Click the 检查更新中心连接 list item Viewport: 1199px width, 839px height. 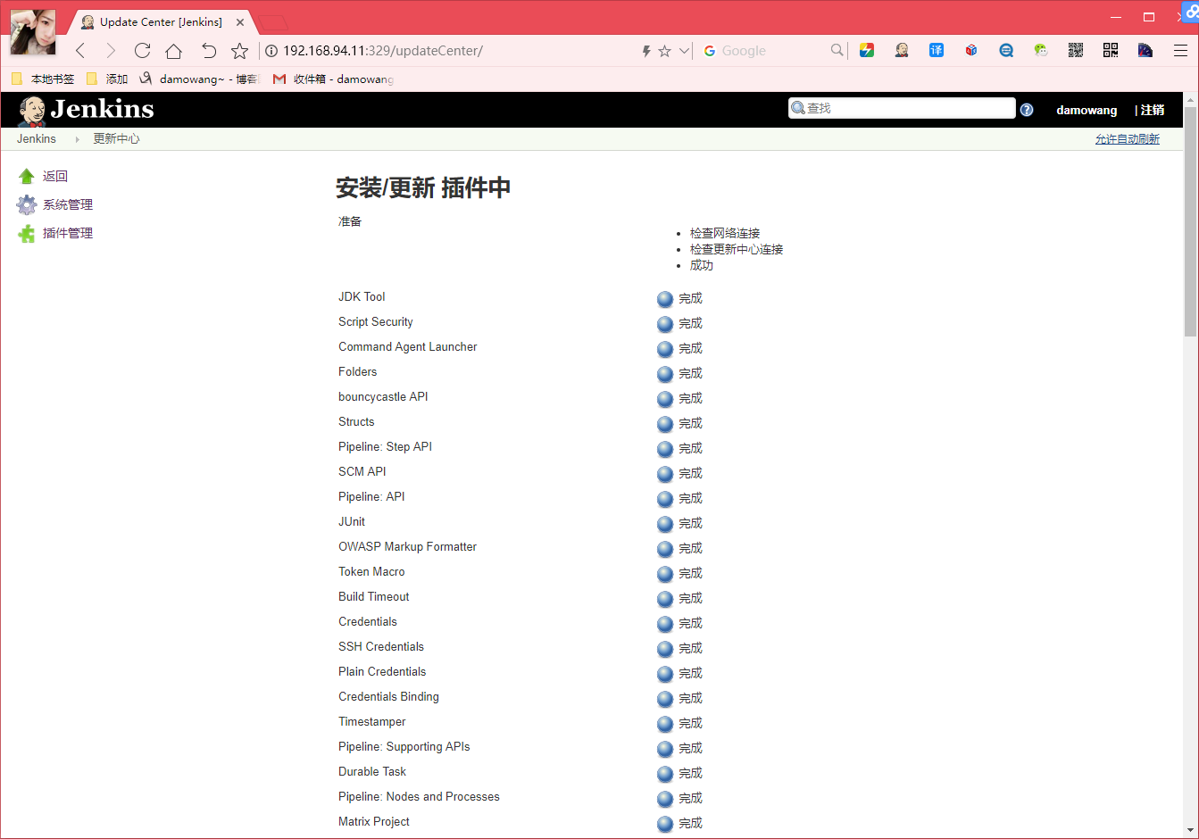click(x=737, y=249)
